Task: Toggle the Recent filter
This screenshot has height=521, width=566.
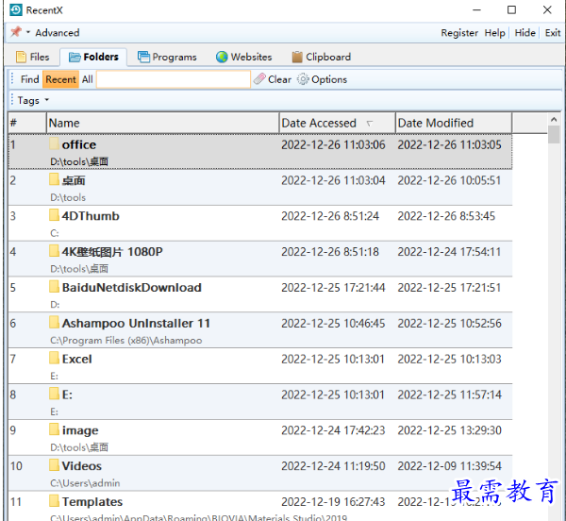Action: click(60, 79)
